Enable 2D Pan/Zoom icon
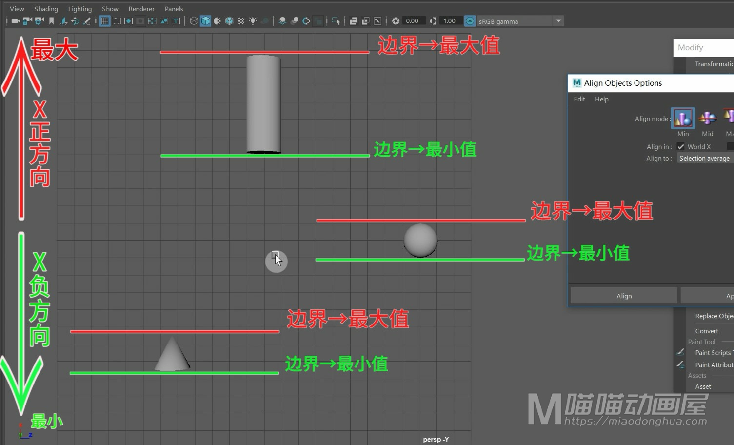The height and width of the screenshot is (445, 734). click(x=75, y=21)
